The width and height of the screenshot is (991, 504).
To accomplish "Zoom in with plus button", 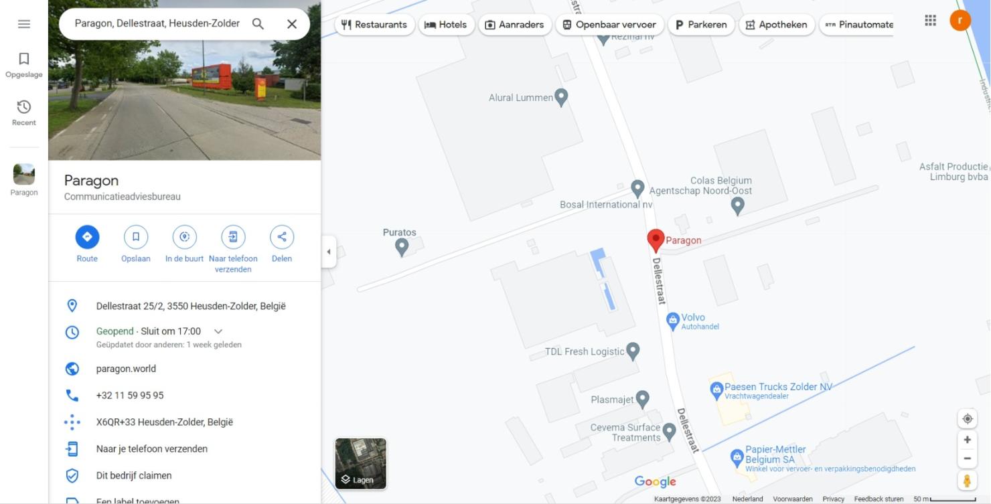I will [967, 440].
